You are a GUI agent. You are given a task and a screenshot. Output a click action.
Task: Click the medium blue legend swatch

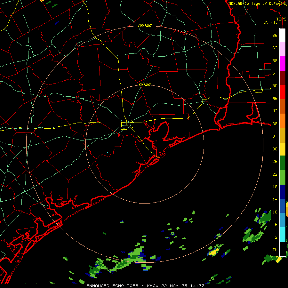tap(283, 206)
